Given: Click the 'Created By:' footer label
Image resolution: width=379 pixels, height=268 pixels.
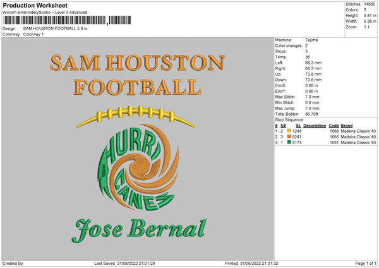Looking at the screenshot, I should tap(13, 263).
